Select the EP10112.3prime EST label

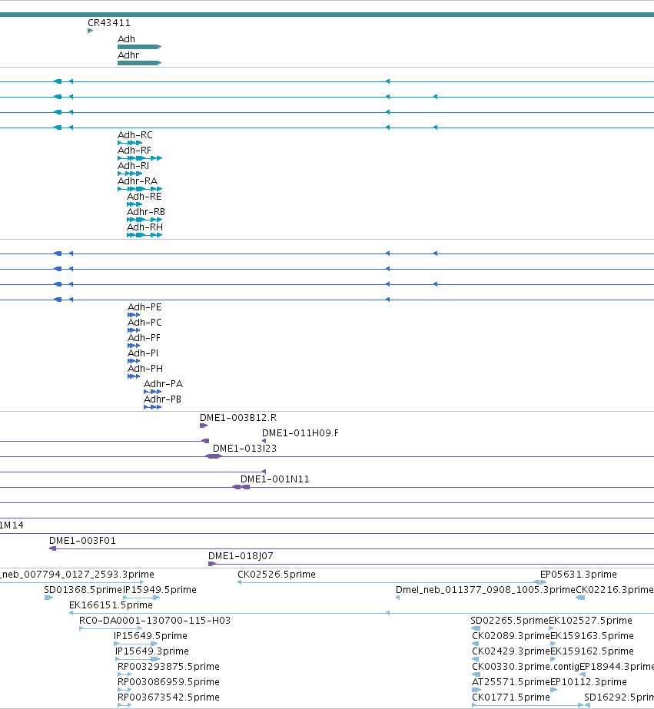[589, 682]
